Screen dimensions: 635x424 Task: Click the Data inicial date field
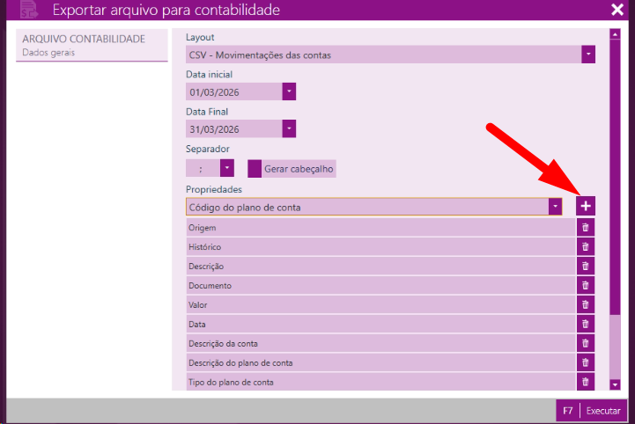click(x=233, y=91)
